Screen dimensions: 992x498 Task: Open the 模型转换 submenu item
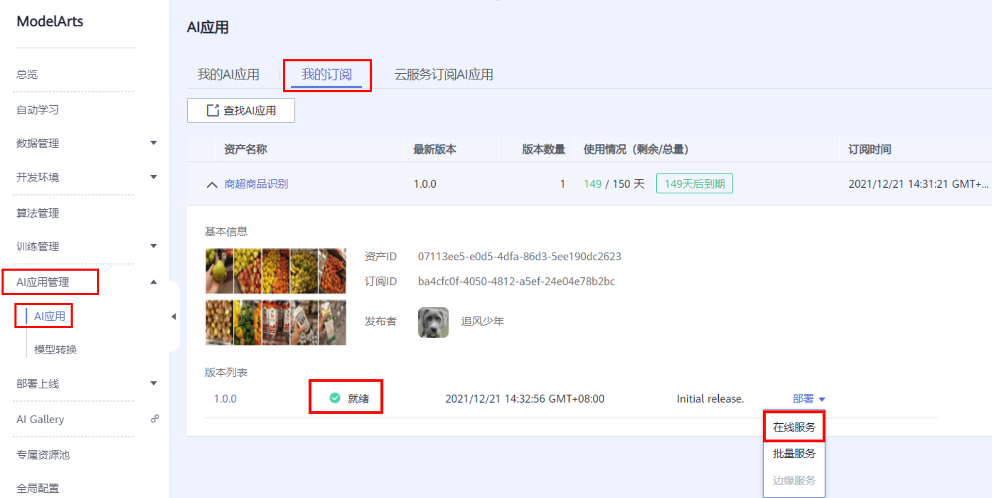55,350
